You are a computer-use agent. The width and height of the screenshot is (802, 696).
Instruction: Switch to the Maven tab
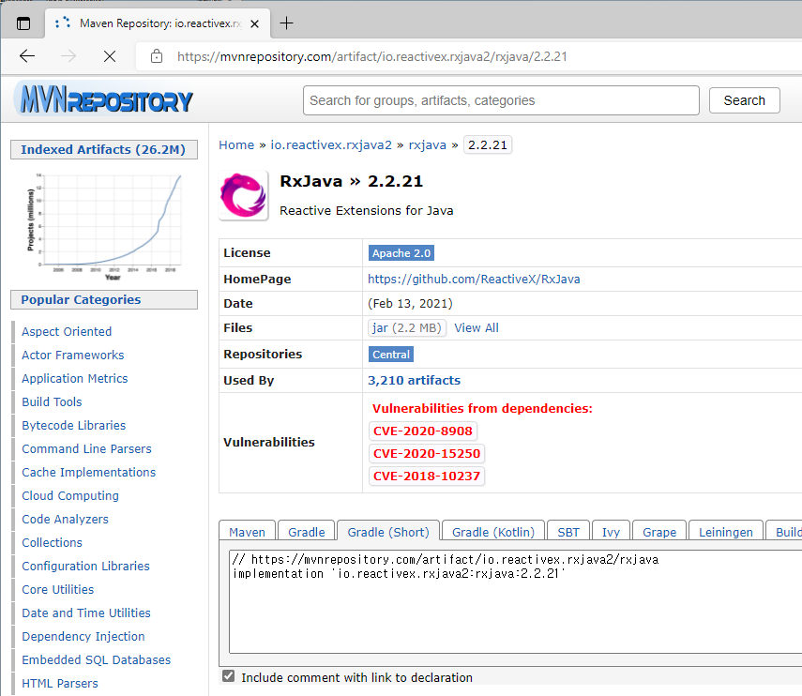[x=247, y=532]
